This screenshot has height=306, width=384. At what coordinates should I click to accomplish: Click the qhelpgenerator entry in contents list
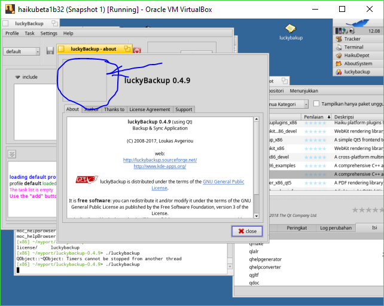coord(265,259)
